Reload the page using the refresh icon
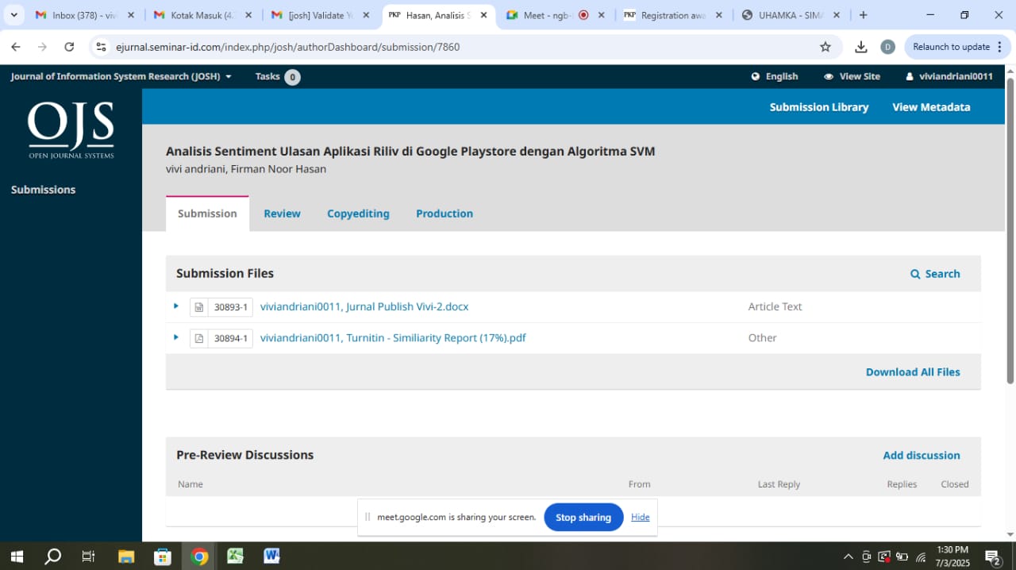The width and height of the screenshot is (1016, 570). 69,47
